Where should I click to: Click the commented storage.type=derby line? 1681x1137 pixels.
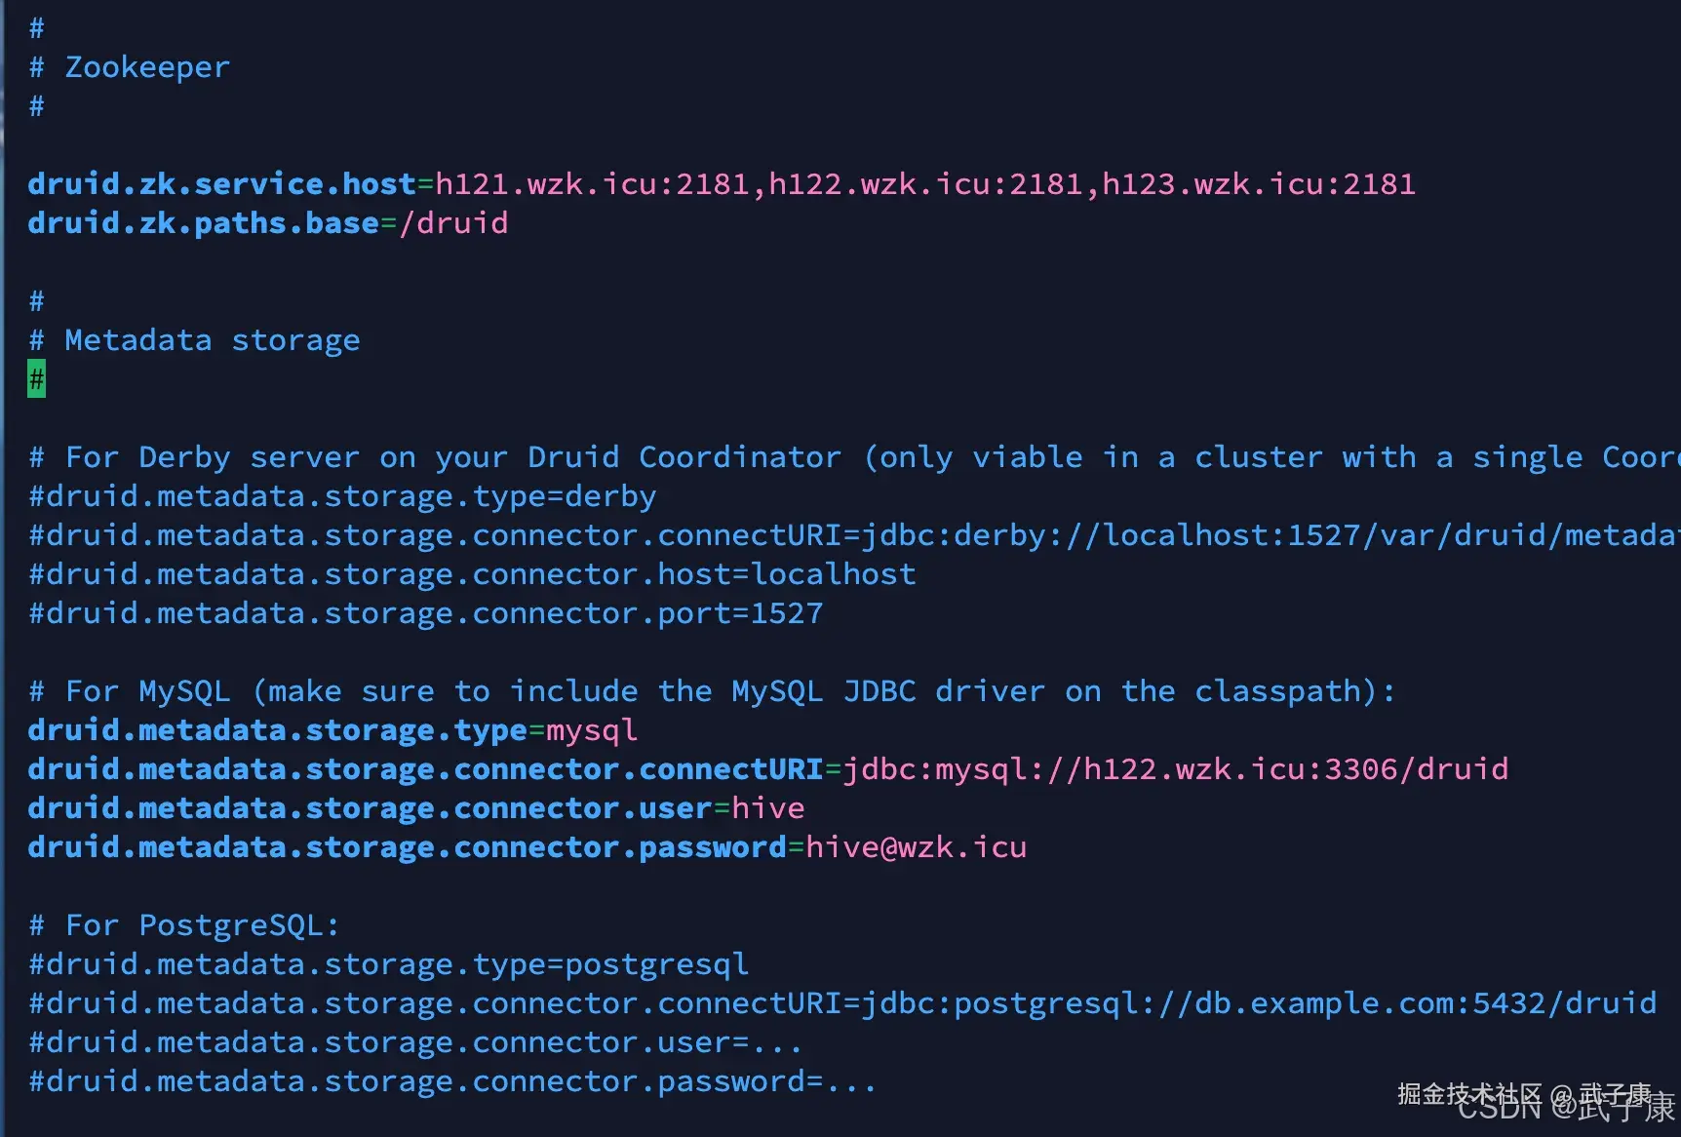pos(342,496)
